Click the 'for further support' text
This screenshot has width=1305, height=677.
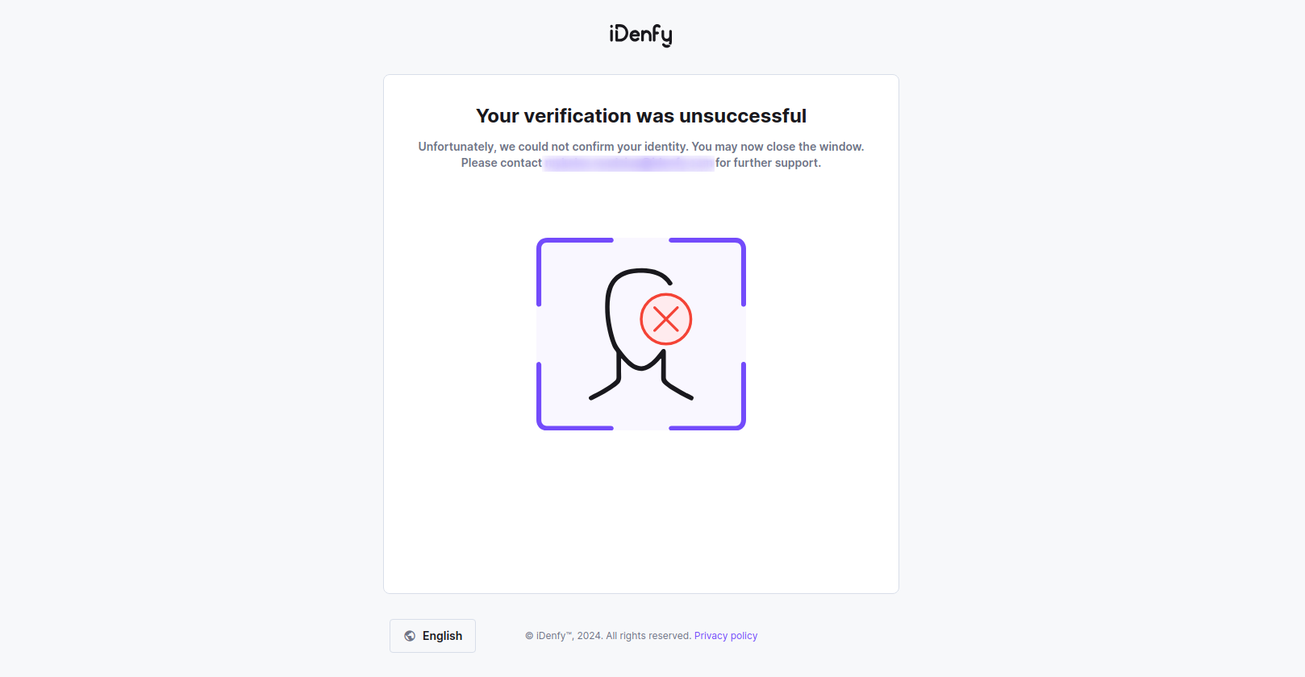(768, 163)
